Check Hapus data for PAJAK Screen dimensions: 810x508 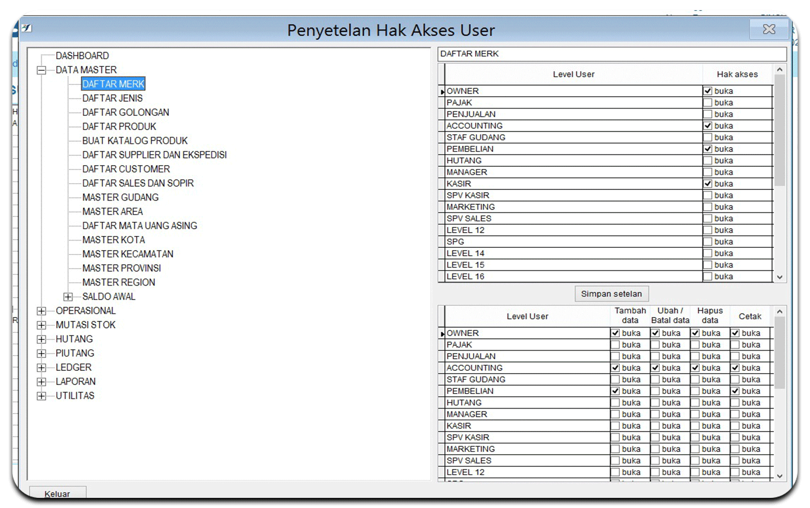point(695,345)
